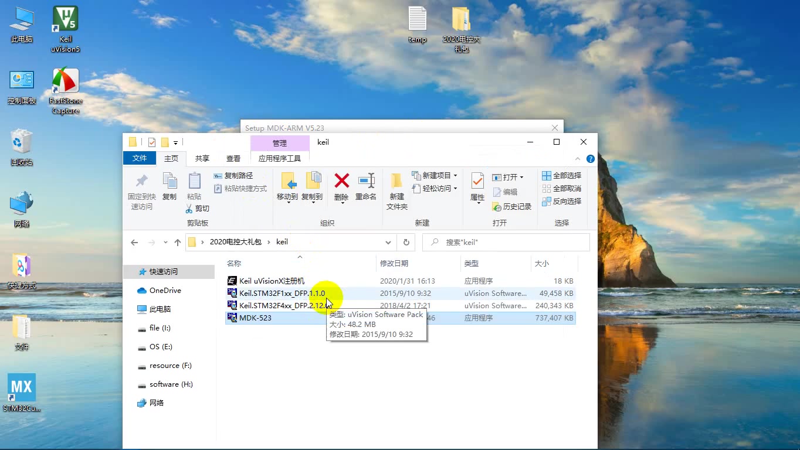Open the 文件 ribbon tab

(x=140, y=158)
